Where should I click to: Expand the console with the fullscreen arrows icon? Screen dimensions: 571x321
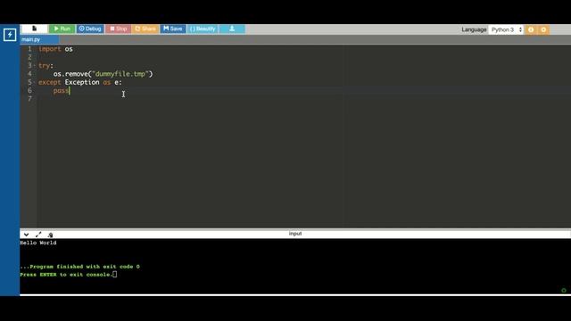pyautogui.click(x=38, y=235)
